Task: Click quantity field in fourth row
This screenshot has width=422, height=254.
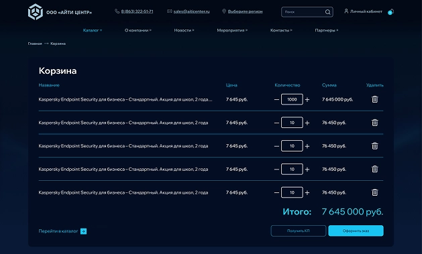Action: [x=292, y=170]
